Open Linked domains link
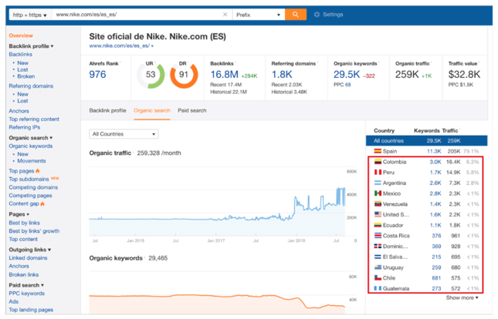Screen dimensions: 498x319 [28, 258]
